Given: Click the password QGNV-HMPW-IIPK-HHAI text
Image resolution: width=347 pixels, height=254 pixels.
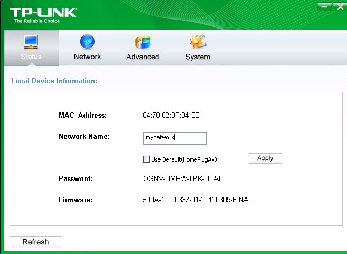Looking at the screenshot, I should click(x=181, y=179).
